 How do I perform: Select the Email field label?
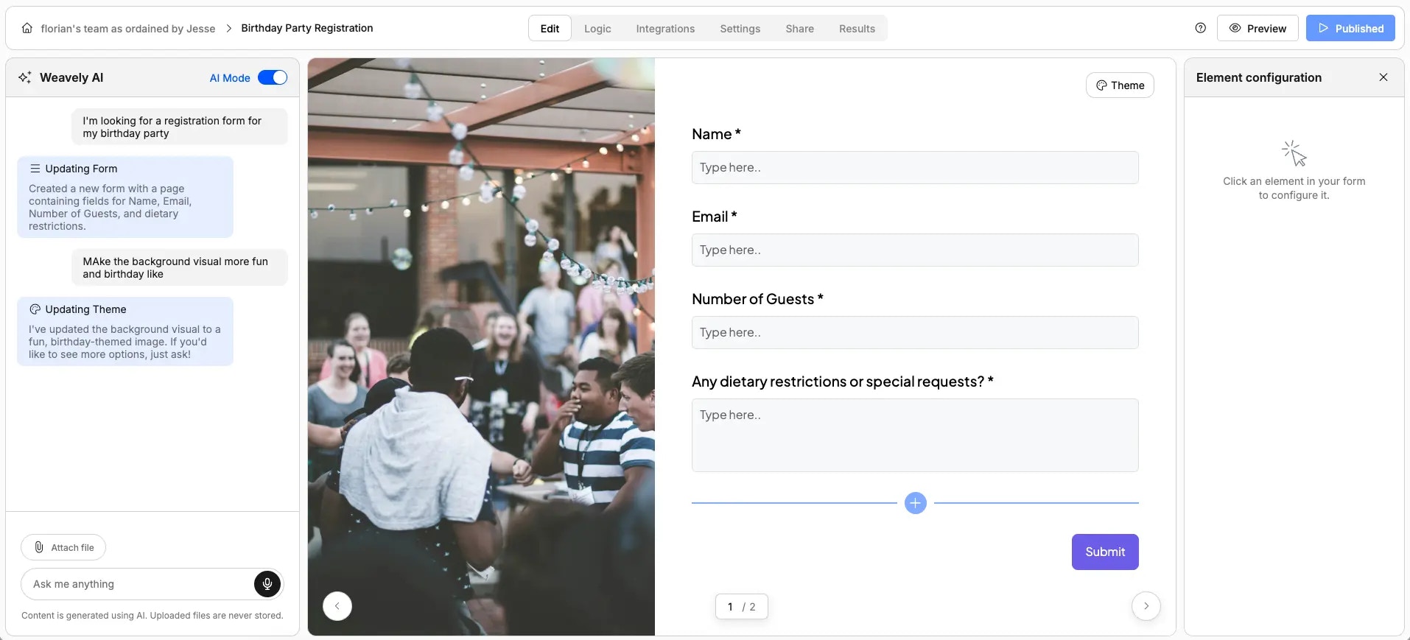tap(714, 217)
